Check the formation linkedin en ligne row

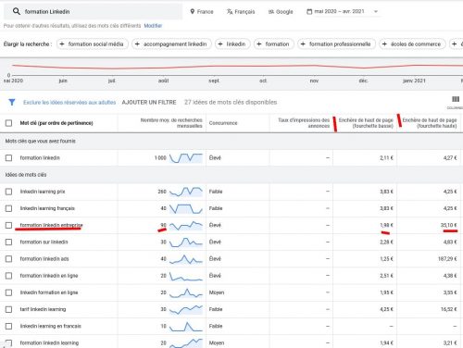click(8, 276)
